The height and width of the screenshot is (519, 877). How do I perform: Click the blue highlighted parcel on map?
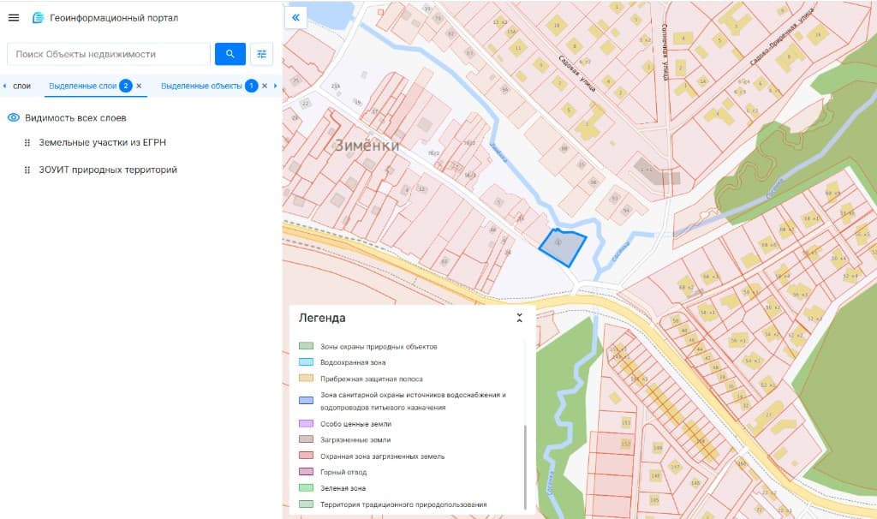tap(563, 248)
